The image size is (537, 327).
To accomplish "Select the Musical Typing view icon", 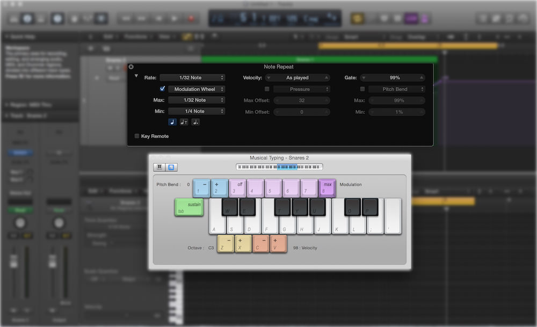I will coord(171,167).
